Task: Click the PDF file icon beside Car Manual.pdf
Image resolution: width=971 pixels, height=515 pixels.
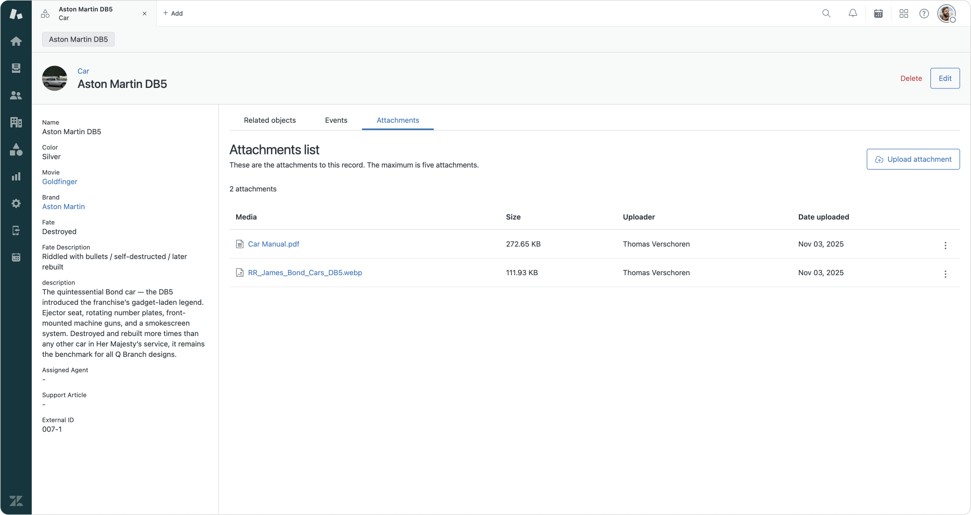Action: [240, 244]
